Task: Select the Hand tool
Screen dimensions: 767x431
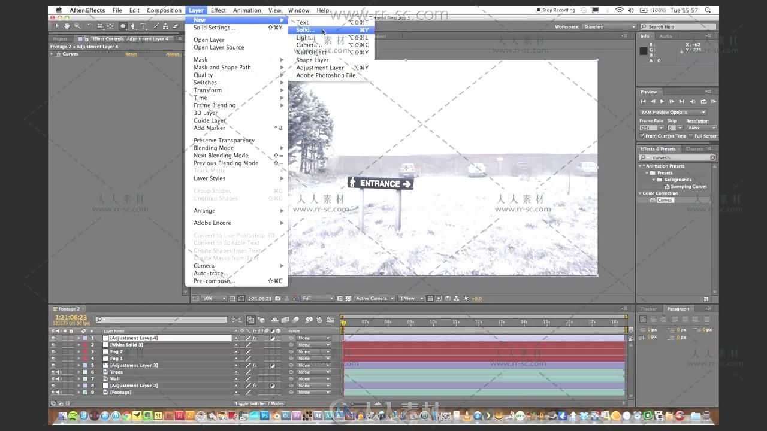Action: (x=67, y=26)
